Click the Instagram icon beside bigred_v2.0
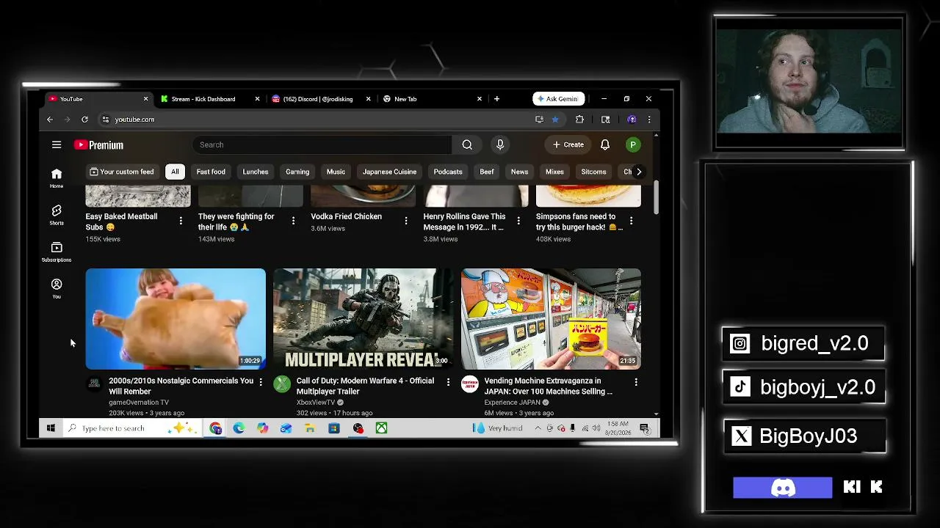 tap(740, 343)
